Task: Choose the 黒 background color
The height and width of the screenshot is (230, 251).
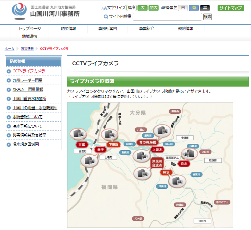Action: [205, 8]
